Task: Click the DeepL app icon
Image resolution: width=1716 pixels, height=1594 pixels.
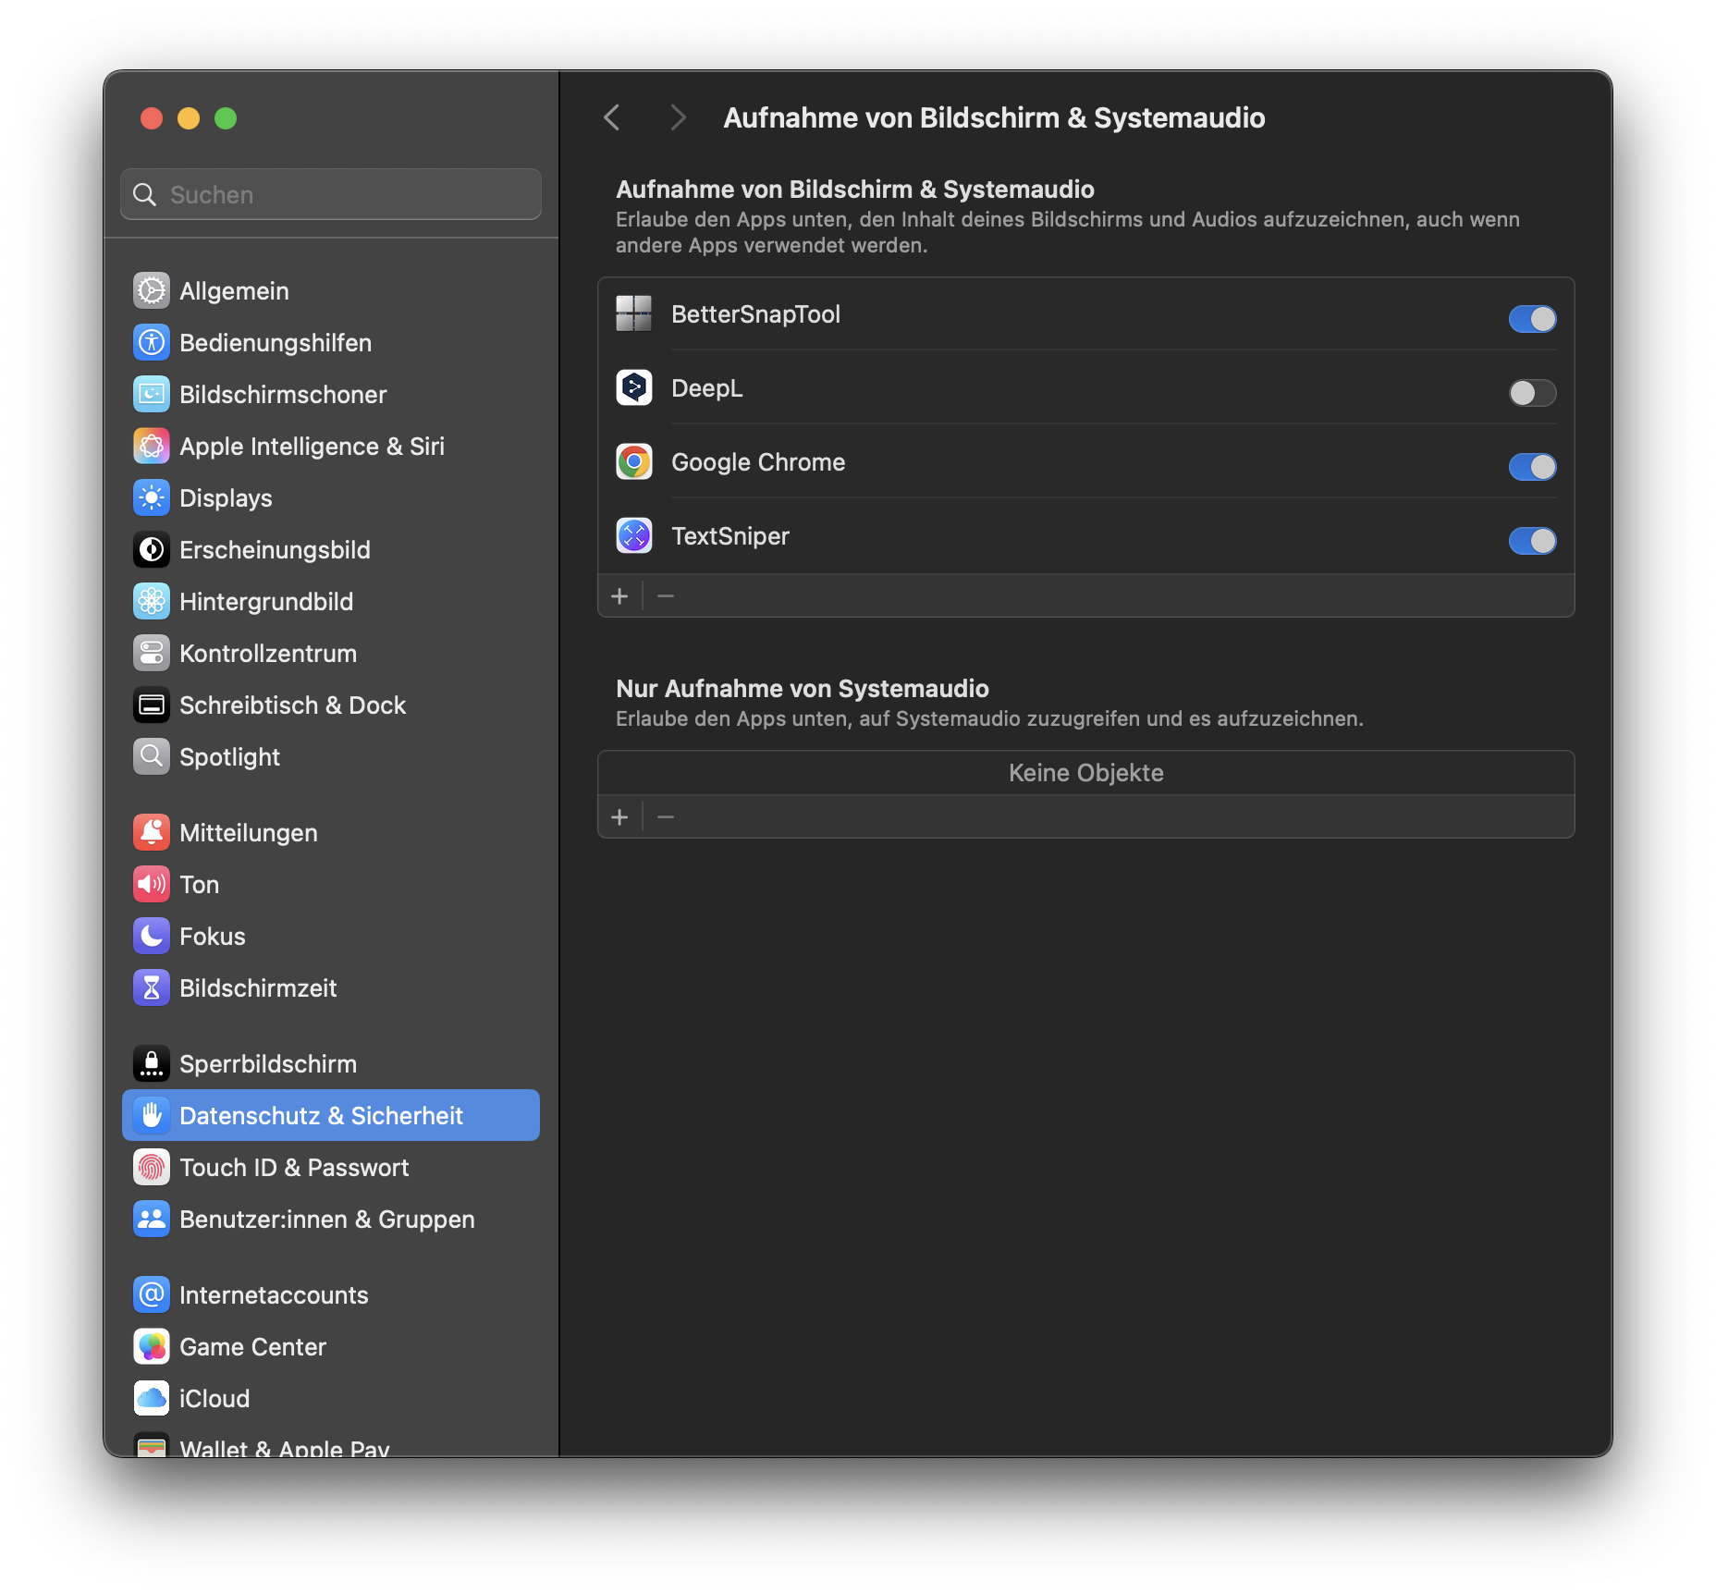Action: pyautogui.click(x=633, y=387)
